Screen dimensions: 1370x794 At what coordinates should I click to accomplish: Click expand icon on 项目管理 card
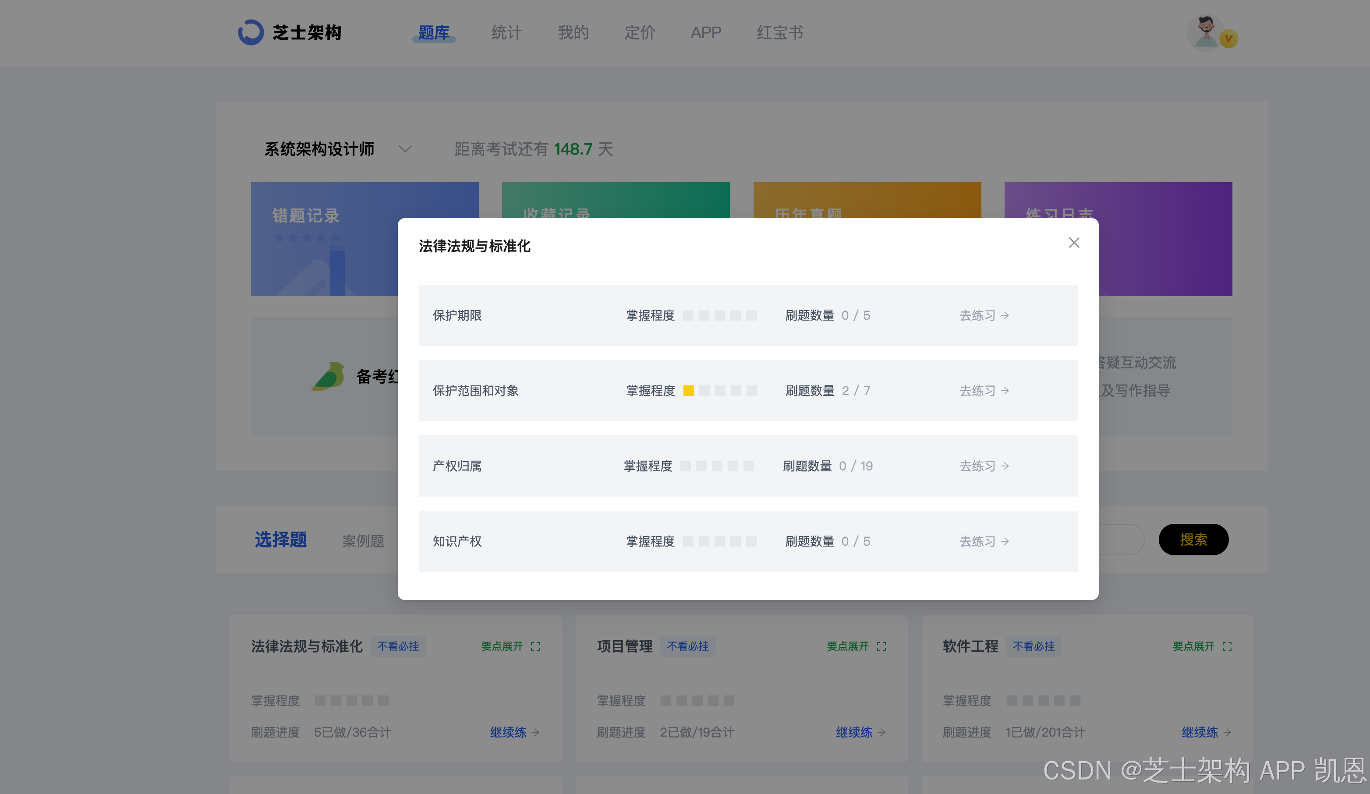click(881, 646)
